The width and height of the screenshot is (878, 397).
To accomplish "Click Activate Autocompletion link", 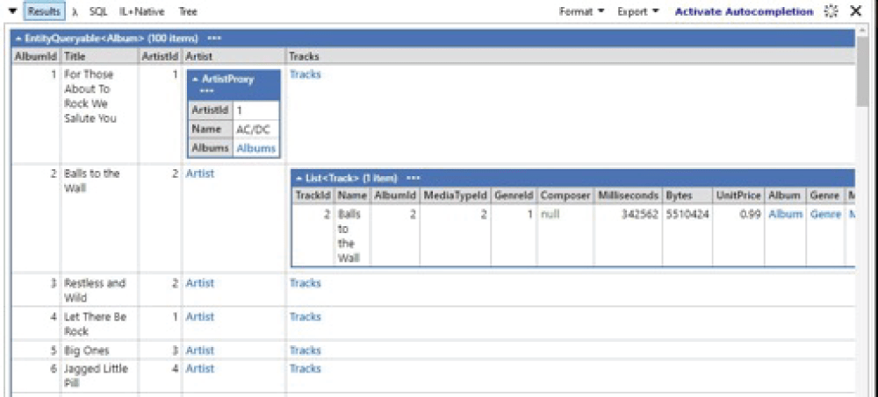I will coord(744,11).
